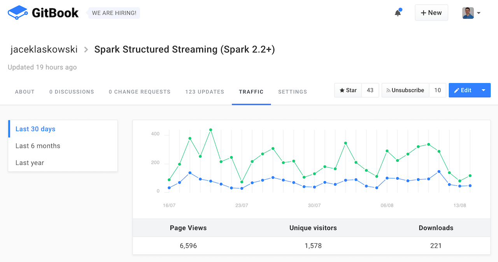Switch to the 0 Discussions tab
Image resolution: width=498 pixels, height=262 pixels.
[72, 92]
